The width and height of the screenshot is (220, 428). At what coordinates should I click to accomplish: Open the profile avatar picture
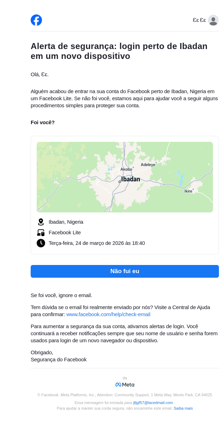coord(213,20)
